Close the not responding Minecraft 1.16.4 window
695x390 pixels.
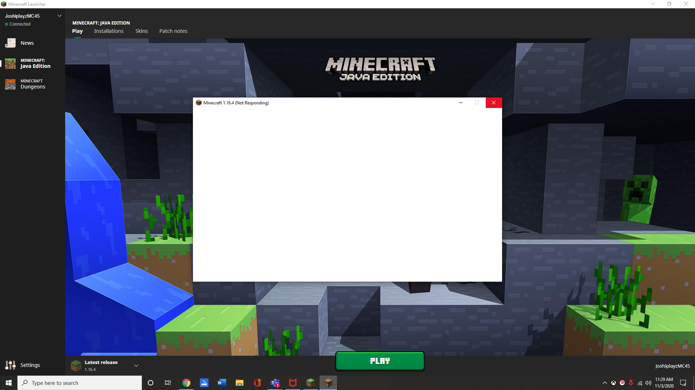click(493, 103)
